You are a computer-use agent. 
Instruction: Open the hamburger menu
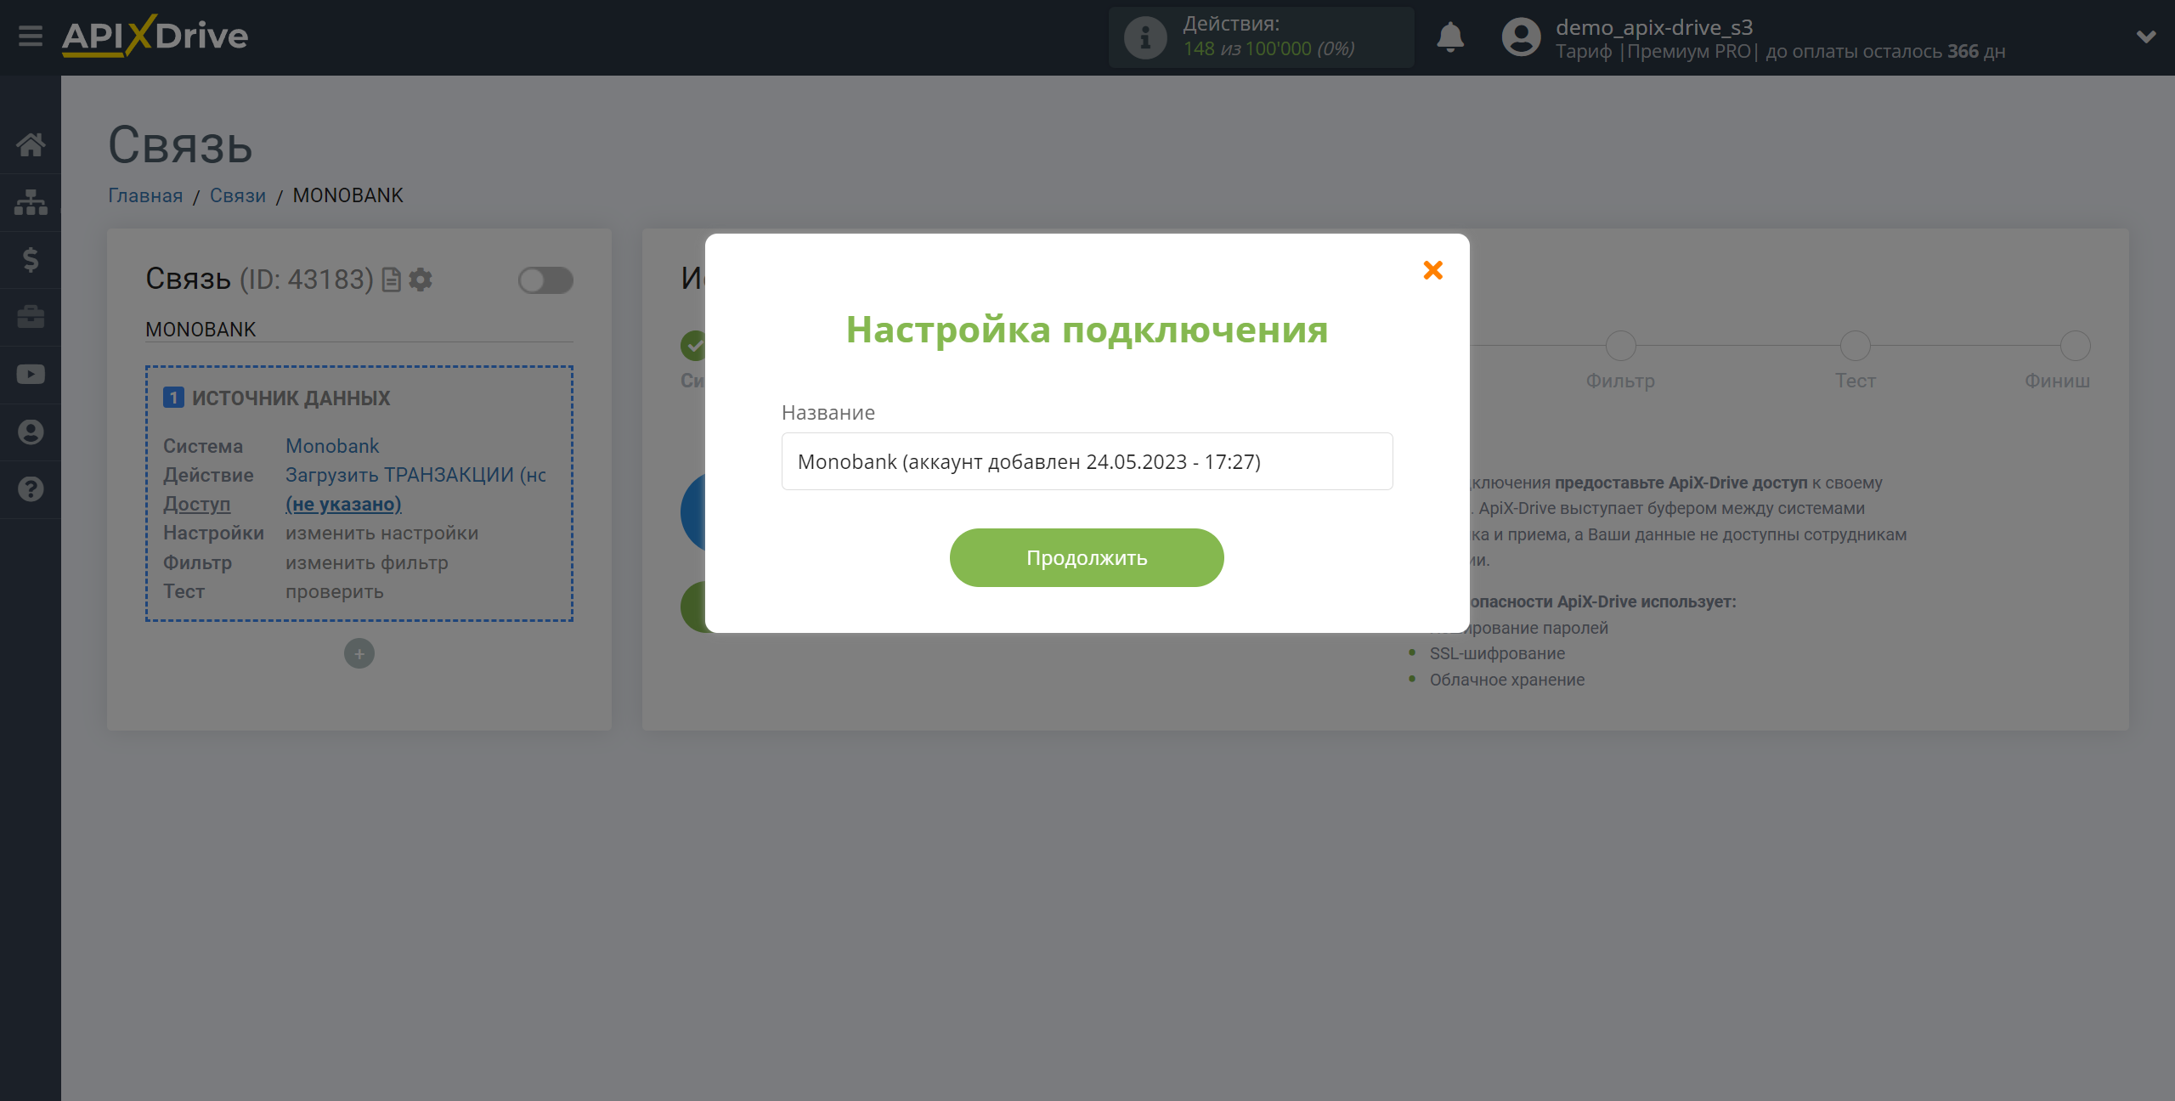pos(31,37)
